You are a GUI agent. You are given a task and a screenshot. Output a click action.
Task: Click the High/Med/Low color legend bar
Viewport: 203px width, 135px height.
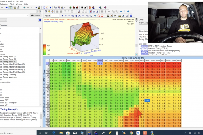coord(44,50)
